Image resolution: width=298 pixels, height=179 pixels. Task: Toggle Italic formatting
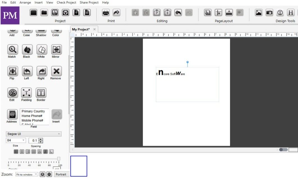point(46,152)
